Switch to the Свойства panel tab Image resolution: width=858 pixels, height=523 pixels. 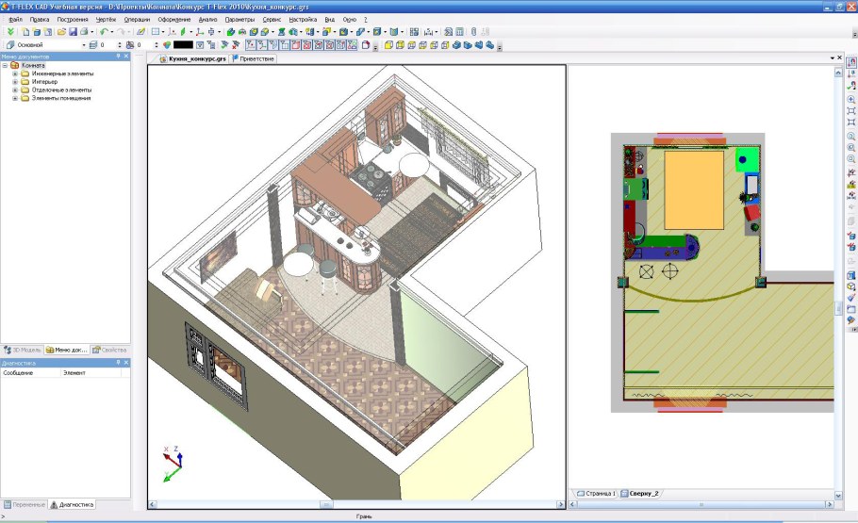coord(111,350)
